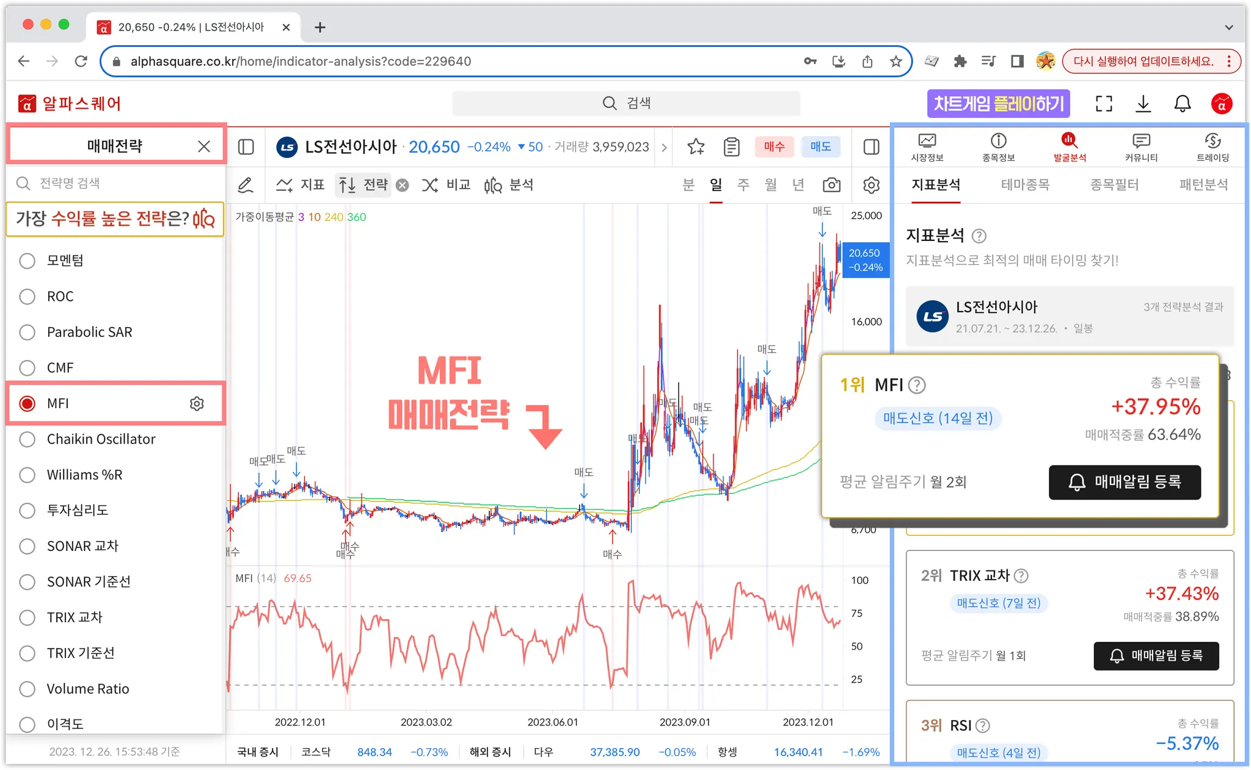Switch chart to 주 weekly interval
1251x770 pixels.
coord(743,185)
